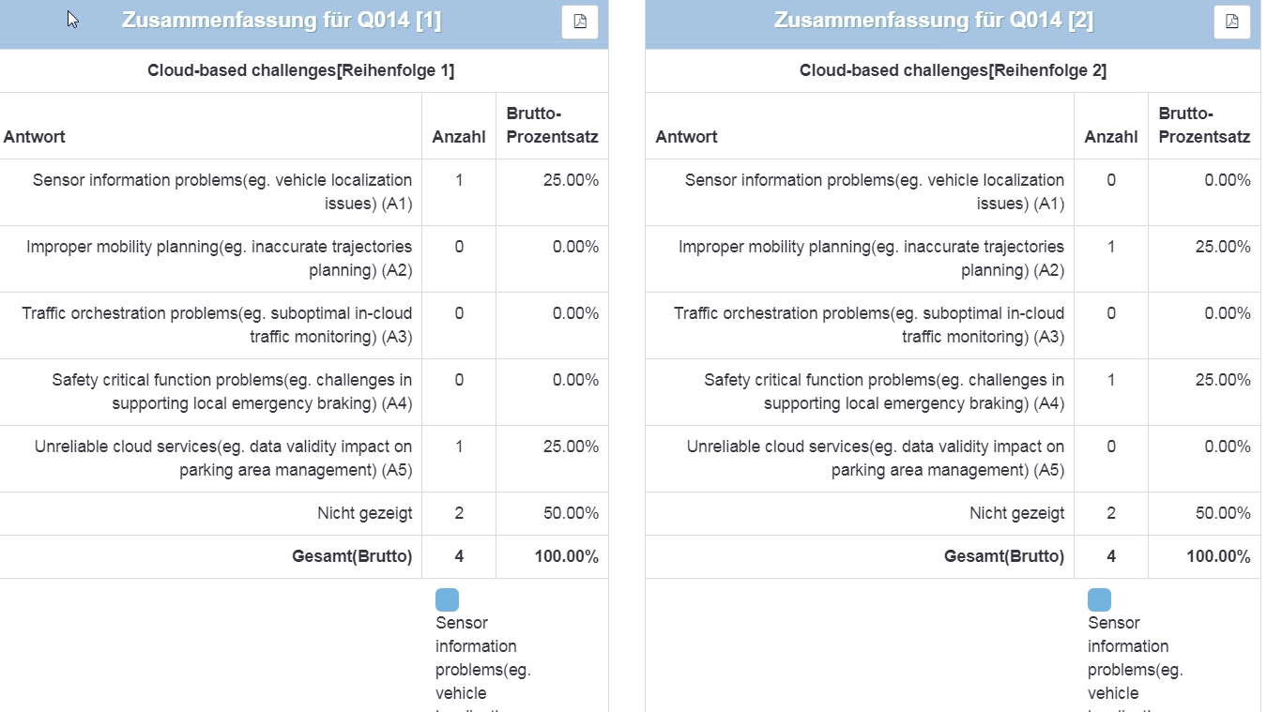1267x712 pixels.
Task: Click the 'Antwort' column header in Reihenfolge 1
Action: [35, 137]
